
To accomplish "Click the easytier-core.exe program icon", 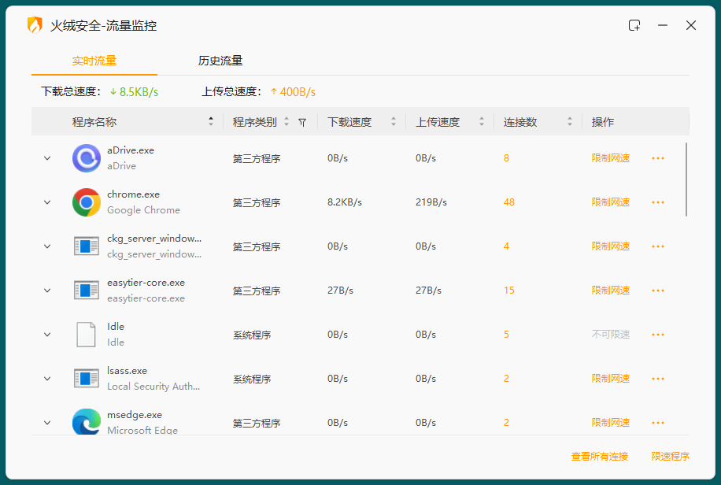I will click(x=86, y=291).
